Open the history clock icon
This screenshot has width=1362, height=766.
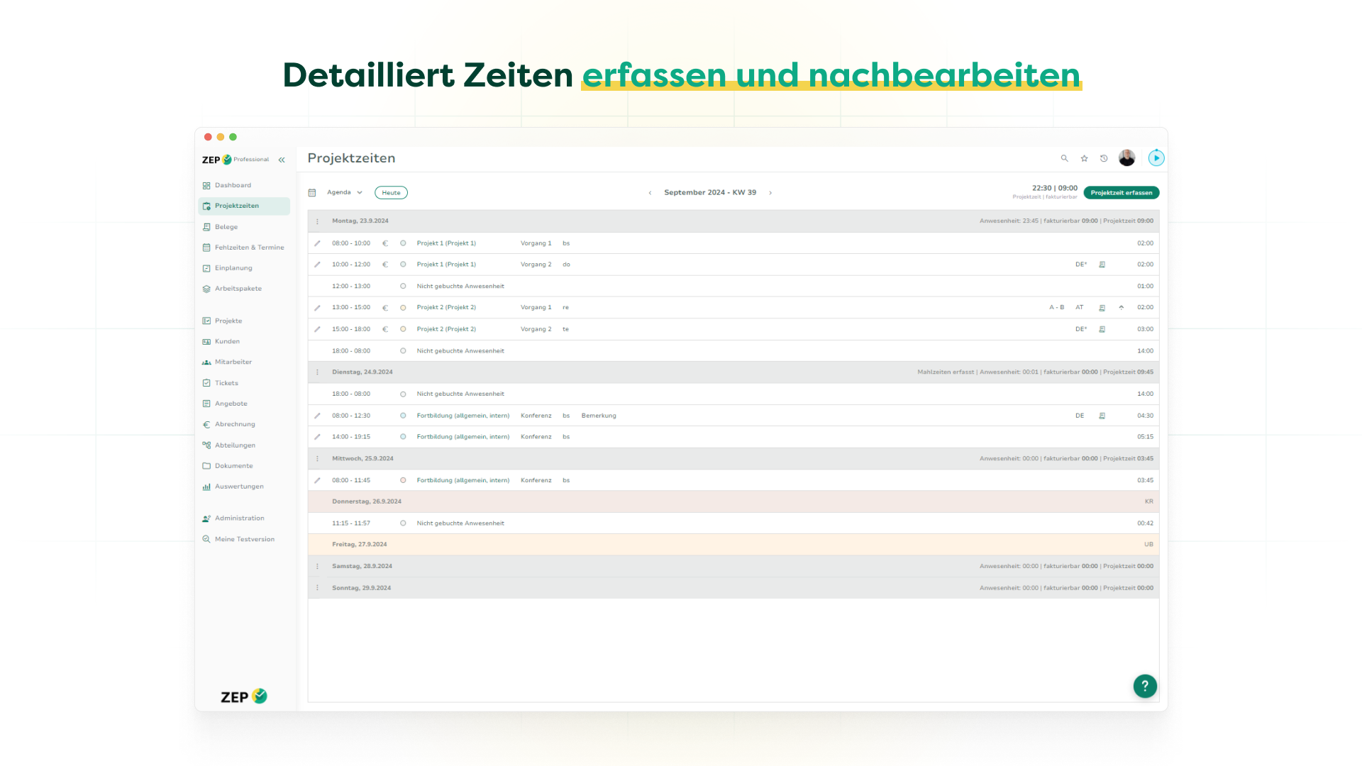pyautogui.click(x=1104, y=158)
